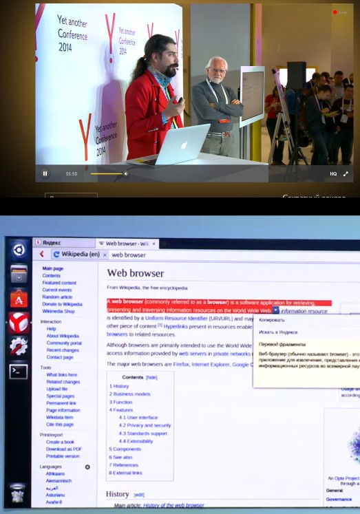
Task: Open the blue dropdown arrow after selected text
Action: (276, 310)
